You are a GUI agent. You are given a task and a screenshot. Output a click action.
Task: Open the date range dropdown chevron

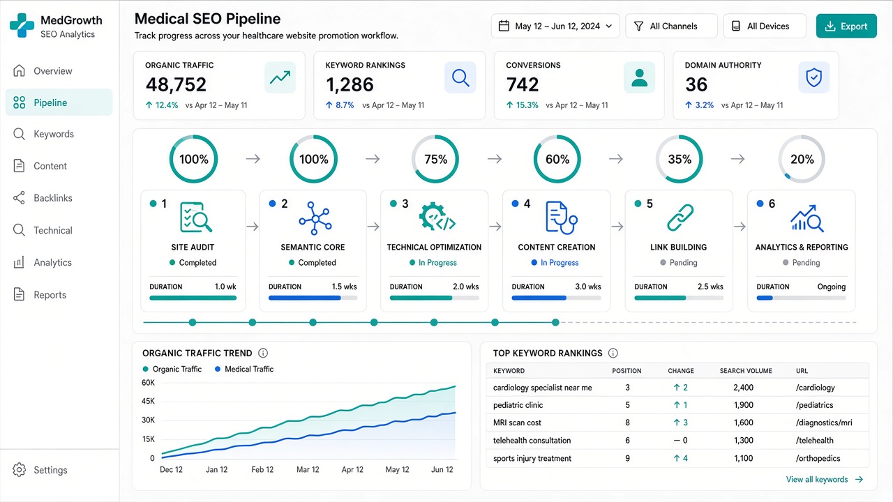[609, 26]
